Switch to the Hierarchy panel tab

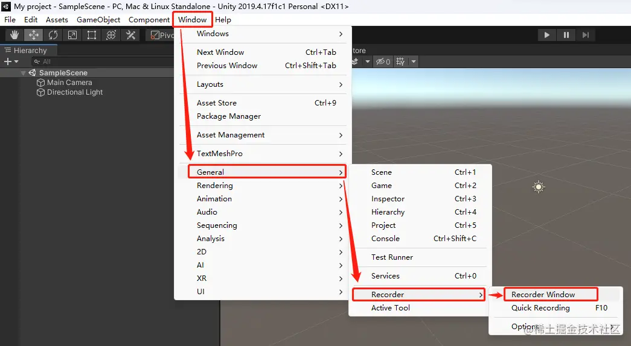point(29,50)
